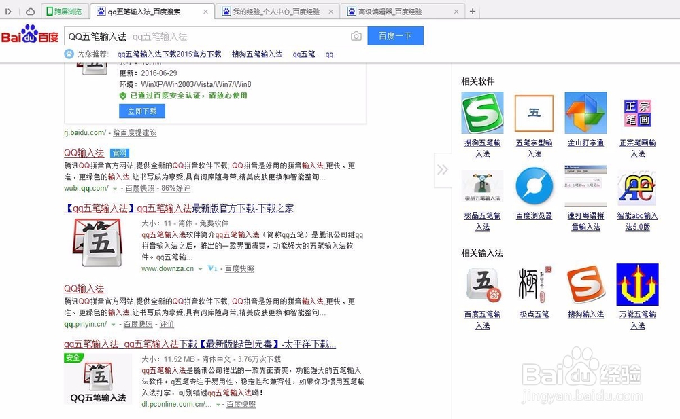Expand dropdown arrow next to dl.pconline.com.cn
The width and height of the screenshot is (680, 419).
click(x=218, y=404)
